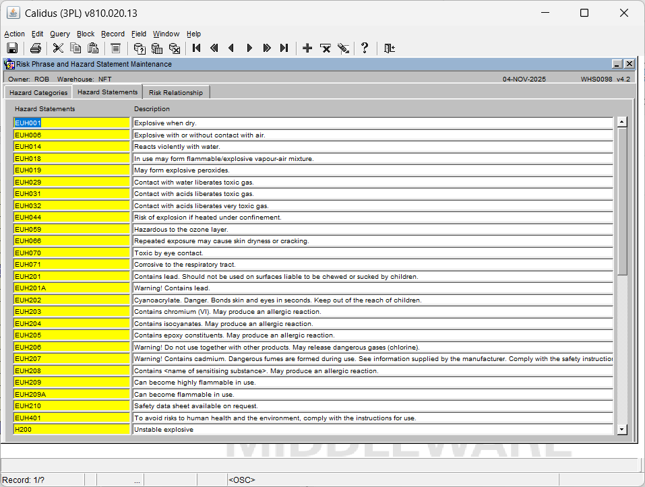Click the Paste clipboard icon
The image size is (645, 487).
93,48
